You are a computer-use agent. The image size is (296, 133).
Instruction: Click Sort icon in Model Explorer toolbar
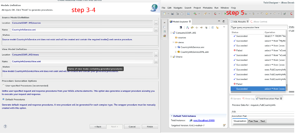[187, 27]
